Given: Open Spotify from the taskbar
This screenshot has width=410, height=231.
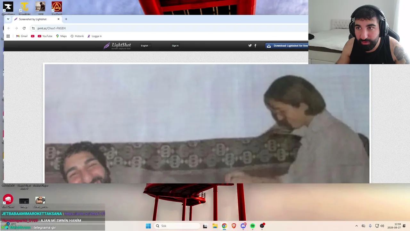Looking at the screenshot, I should [253, 226].
